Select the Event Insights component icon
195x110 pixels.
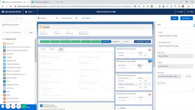(4, 78)
